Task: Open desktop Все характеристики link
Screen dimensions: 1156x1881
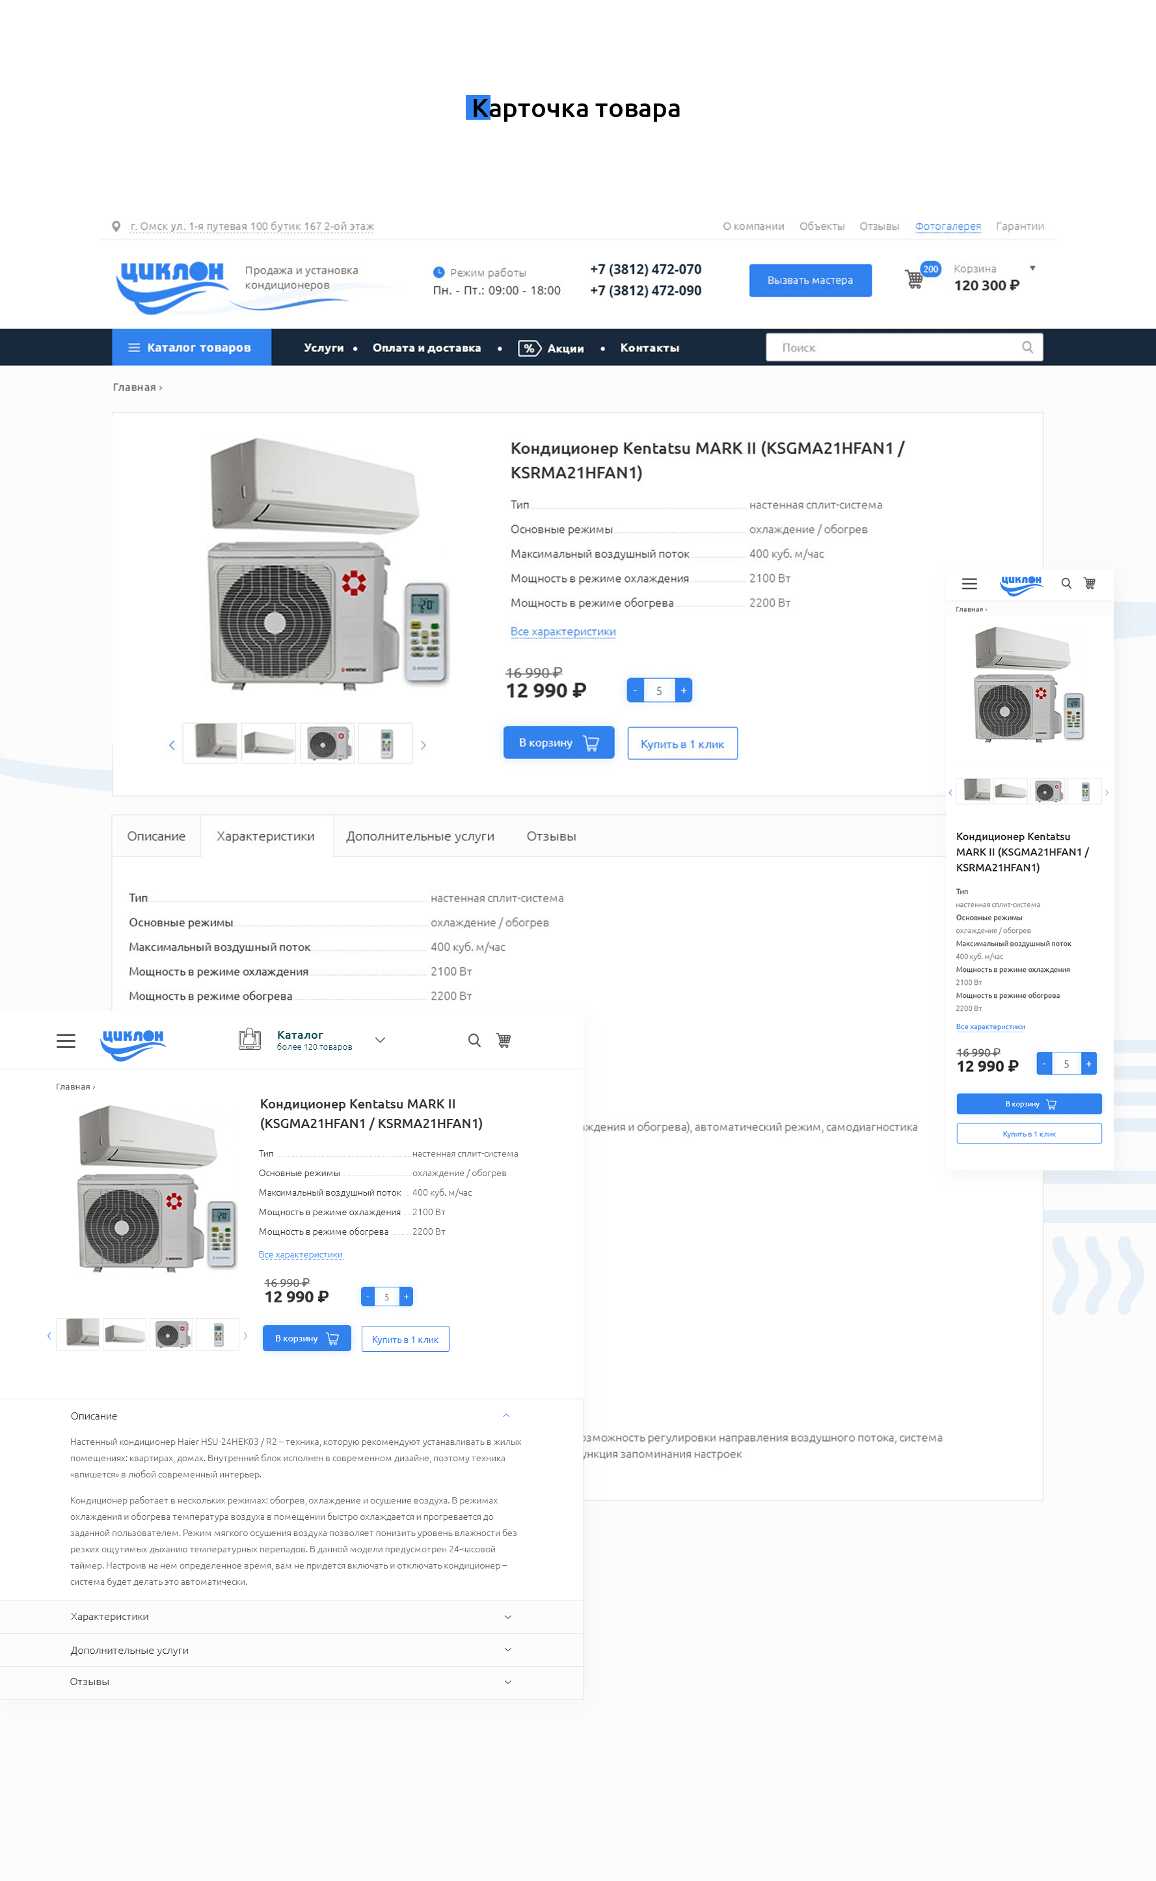Action: coord(563,632)
